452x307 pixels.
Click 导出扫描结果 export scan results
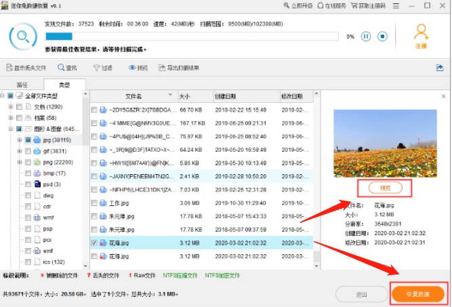click(179, 68)
